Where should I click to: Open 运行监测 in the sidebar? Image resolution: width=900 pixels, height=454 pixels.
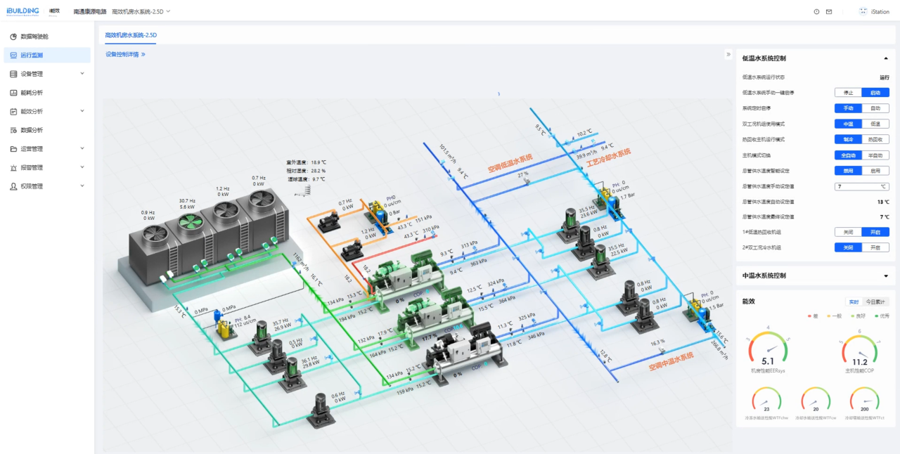pos(46,55)
